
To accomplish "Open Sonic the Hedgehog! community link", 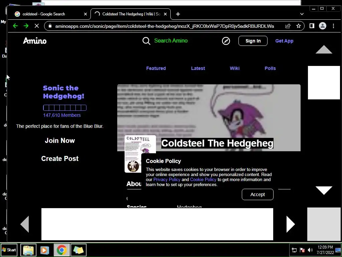I will point(64,92).
